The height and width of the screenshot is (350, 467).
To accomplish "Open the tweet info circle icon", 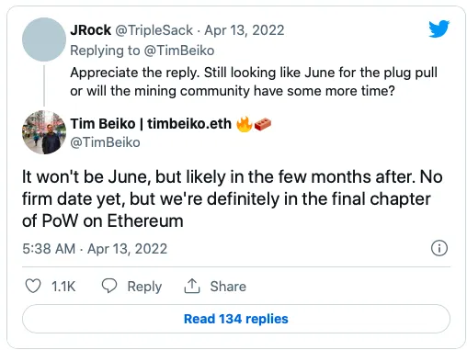I will 439,248.
